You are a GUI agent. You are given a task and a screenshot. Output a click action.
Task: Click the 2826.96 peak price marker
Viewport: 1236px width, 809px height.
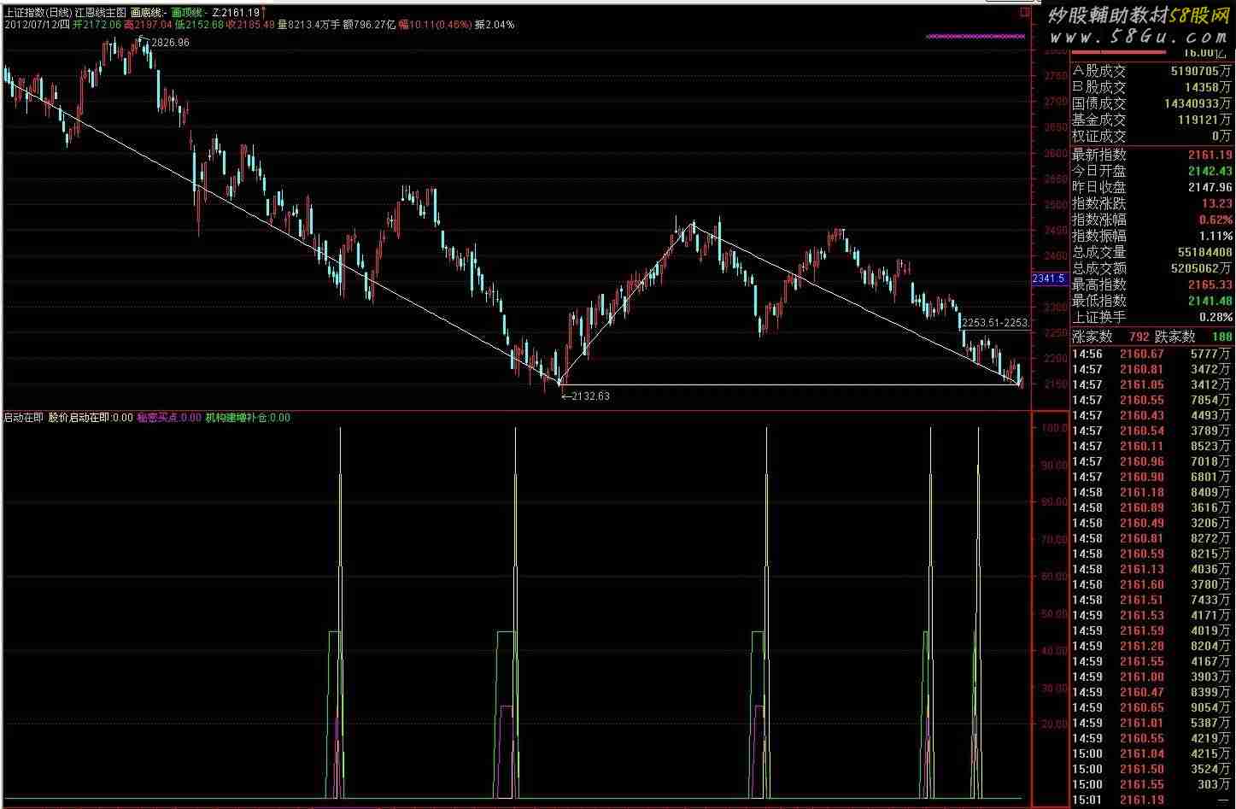(168, 43)
